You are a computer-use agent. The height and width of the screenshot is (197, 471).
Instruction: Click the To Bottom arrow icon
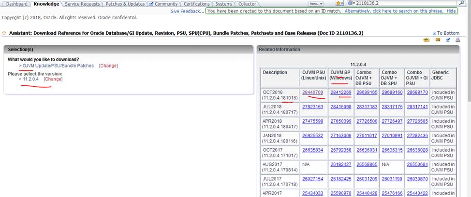point(434,33)
